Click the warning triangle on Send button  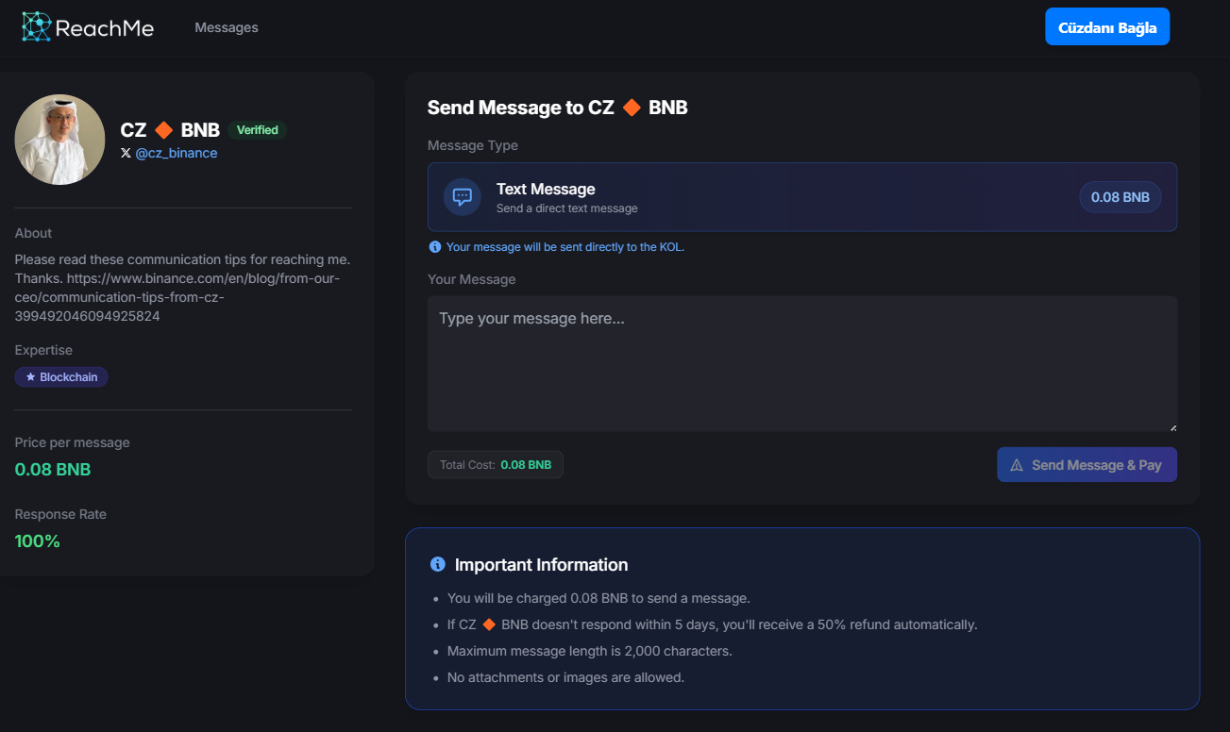click(x=1017, y=465)
